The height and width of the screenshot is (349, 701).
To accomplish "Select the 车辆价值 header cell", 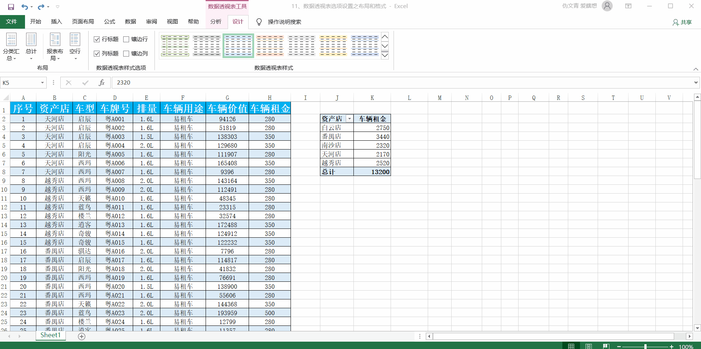I will (x=227, y=108).
